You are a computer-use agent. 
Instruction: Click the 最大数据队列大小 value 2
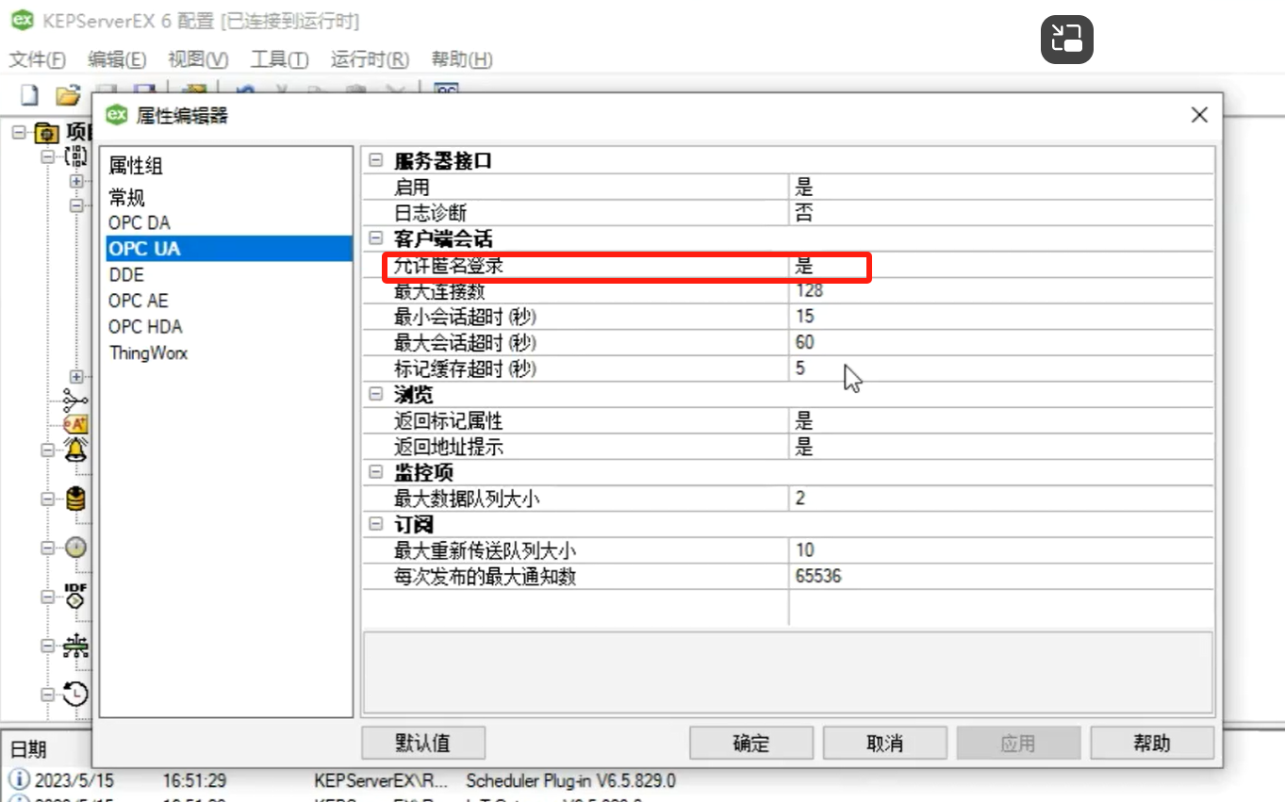[1001, 499]
